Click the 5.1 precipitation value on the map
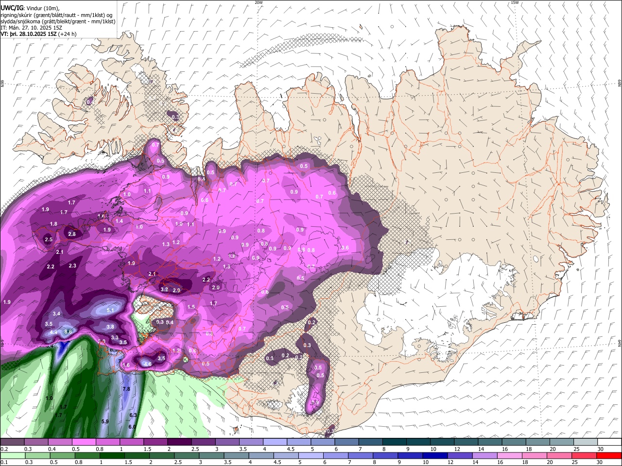Viewport: 622px width, 466px height. [110, 310]
